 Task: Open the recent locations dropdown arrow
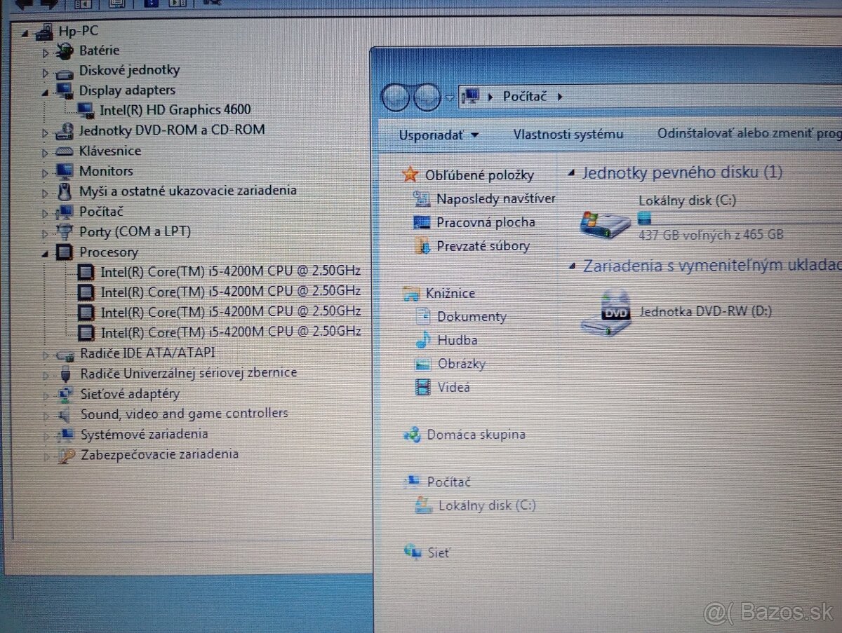[x=449, y=97]
